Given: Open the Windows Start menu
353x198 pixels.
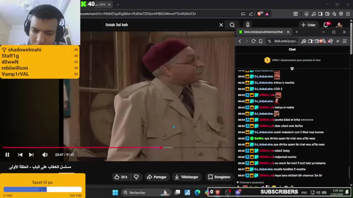Looking at the screenshot, I should point(115,193).
